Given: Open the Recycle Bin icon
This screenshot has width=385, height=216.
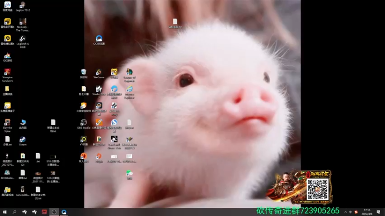Looking at the screenshot, I should tap(83, 74).
